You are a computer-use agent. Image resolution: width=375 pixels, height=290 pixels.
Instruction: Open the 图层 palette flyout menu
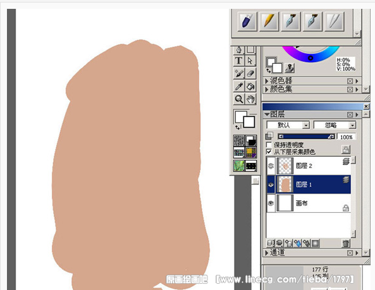click(x=357, y=114)
